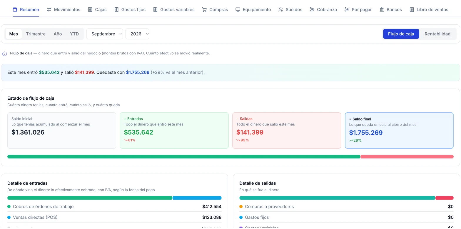The width and height of the screenshot is (461, 229).
Task: Click the downward trend icon under Entradas amount
Action: [x=126, y=140]
